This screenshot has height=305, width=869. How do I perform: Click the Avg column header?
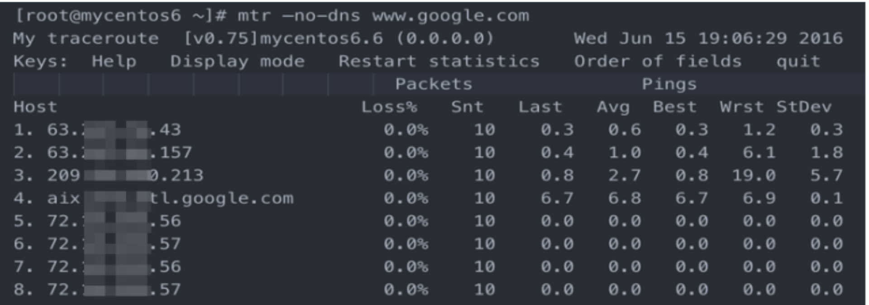point(613,107)
